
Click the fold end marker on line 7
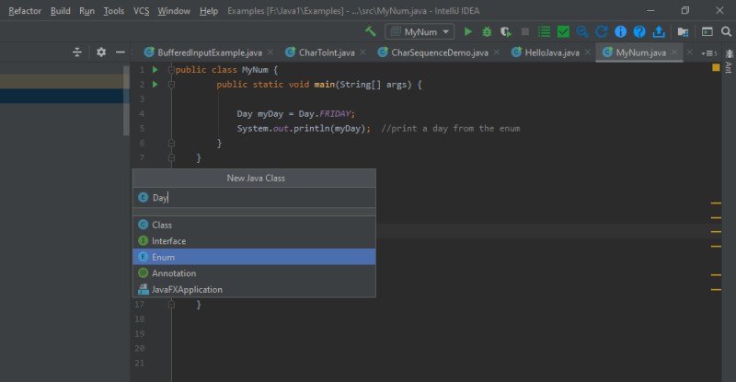171,158
